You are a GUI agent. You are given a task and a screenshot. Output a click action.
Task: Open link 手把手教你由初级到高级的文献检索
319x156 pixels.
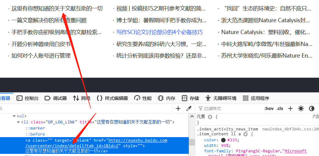(56, 32)
